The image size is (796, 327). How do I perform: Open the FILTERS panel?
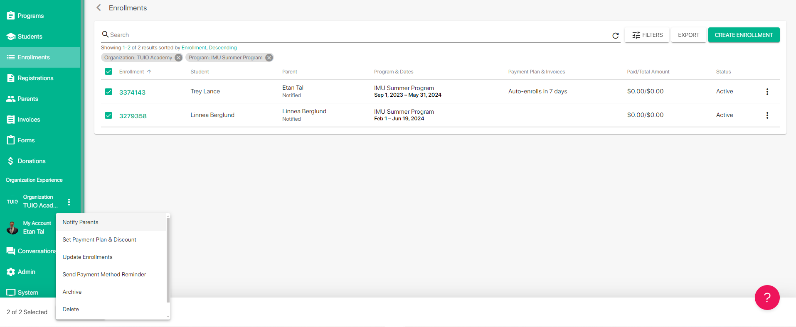pyautogui.click(x=647, y=35)
